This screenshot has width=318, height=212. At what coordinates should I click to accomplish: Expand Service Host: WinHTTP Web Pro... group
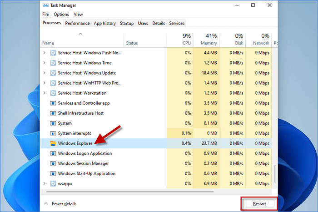(x=44, y=83)
